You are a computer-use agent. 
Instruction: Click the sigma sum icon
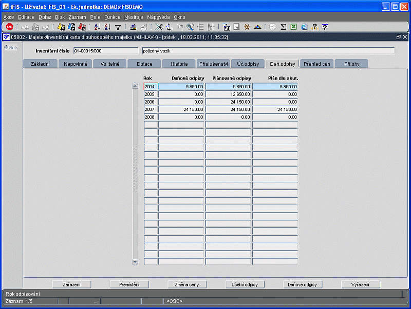284,27
